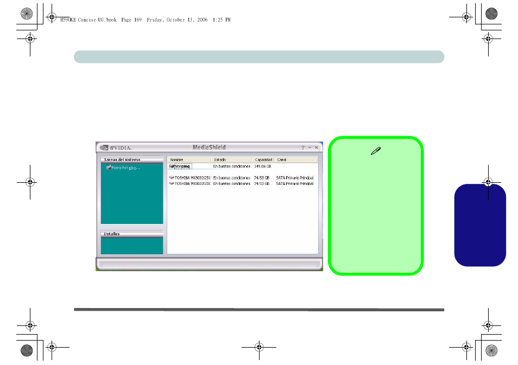Screen dimensions: 518x365
Task: Sort list by Capacidad column header
Action: coord(263,160)
